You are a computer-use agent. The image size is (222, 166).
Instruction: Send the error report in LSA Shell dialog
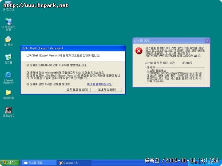(x=77, y=89)
